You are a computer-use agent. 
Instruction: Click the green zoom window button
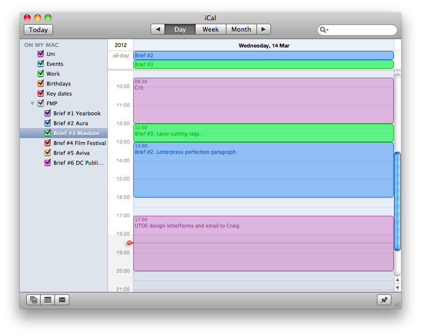tap(48, 18)
